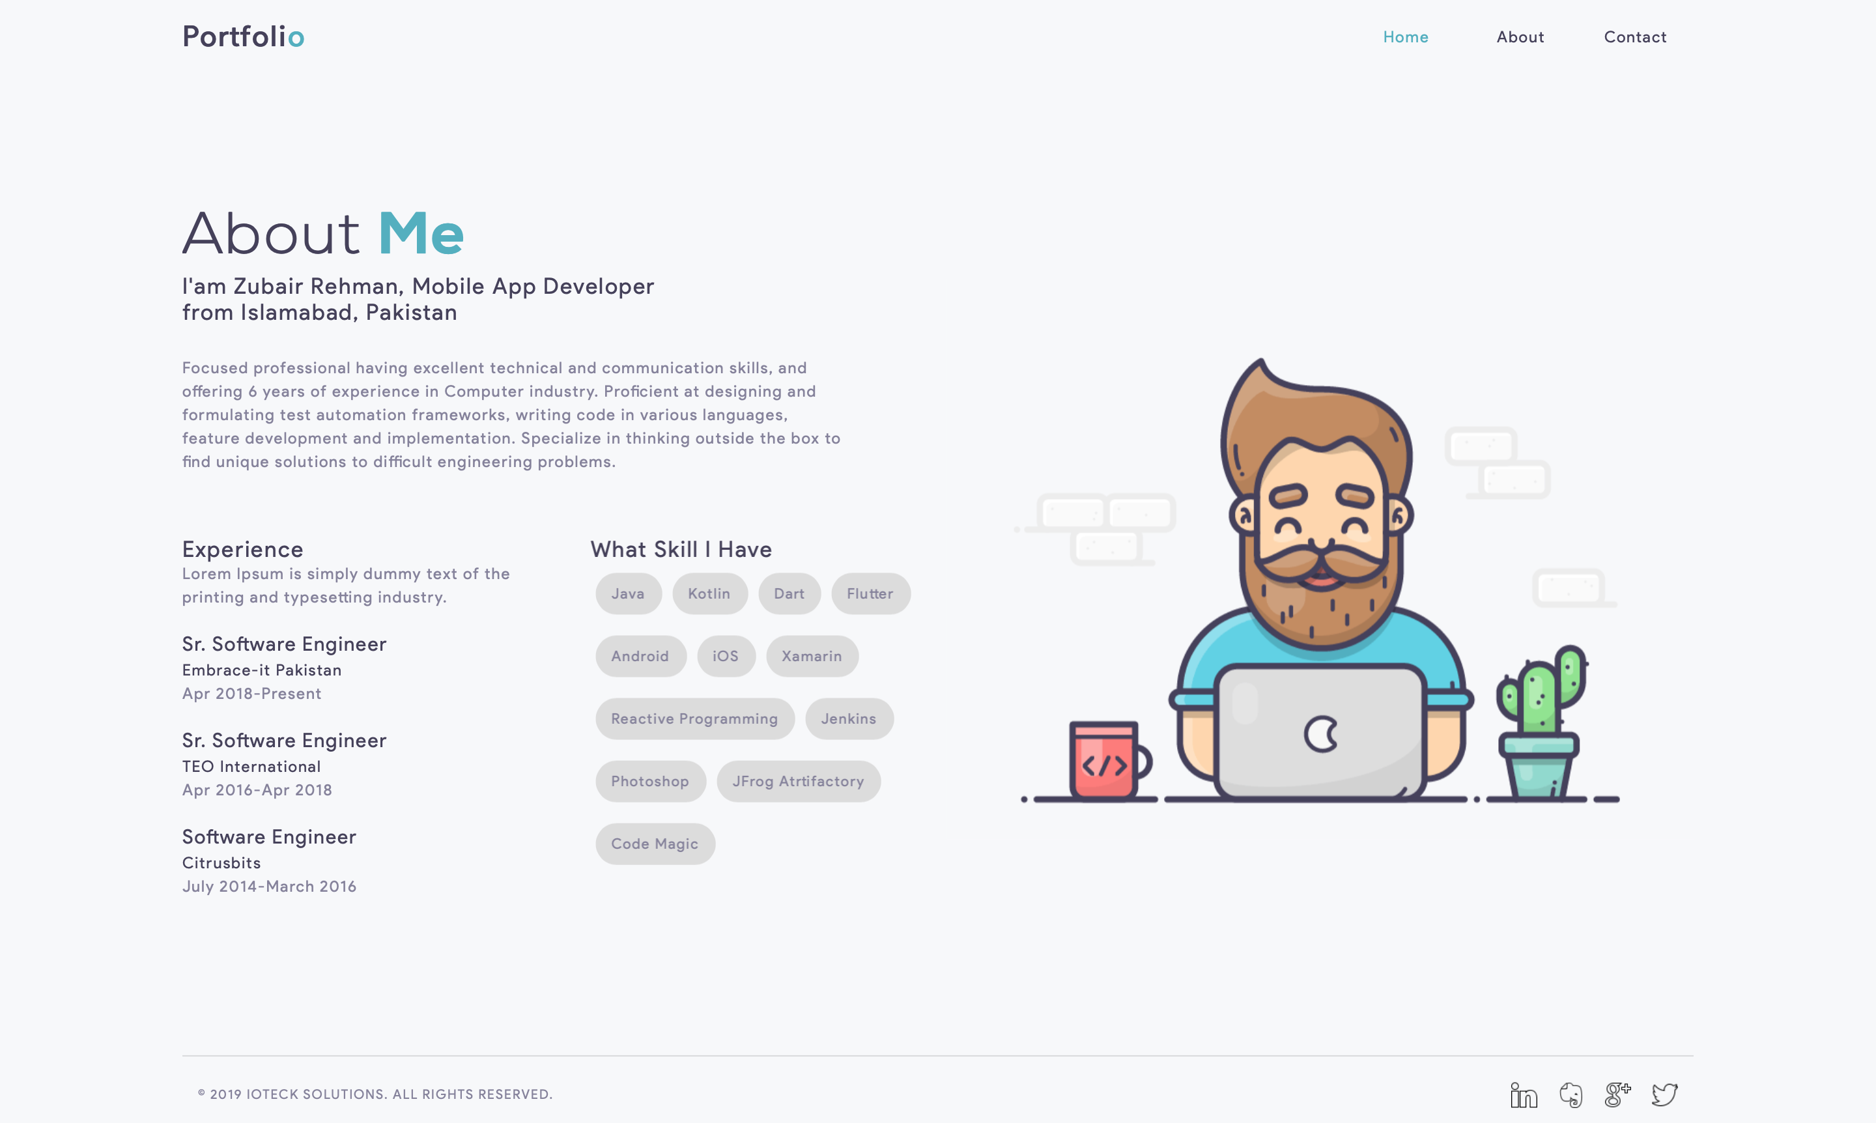Navigate to the Contact page
Viewport: 1876px width, 1123px height.
[1636, 36]
